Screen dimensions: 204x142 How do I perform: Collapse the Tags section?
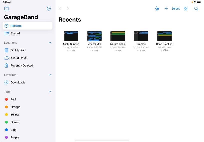coord(50,92)
